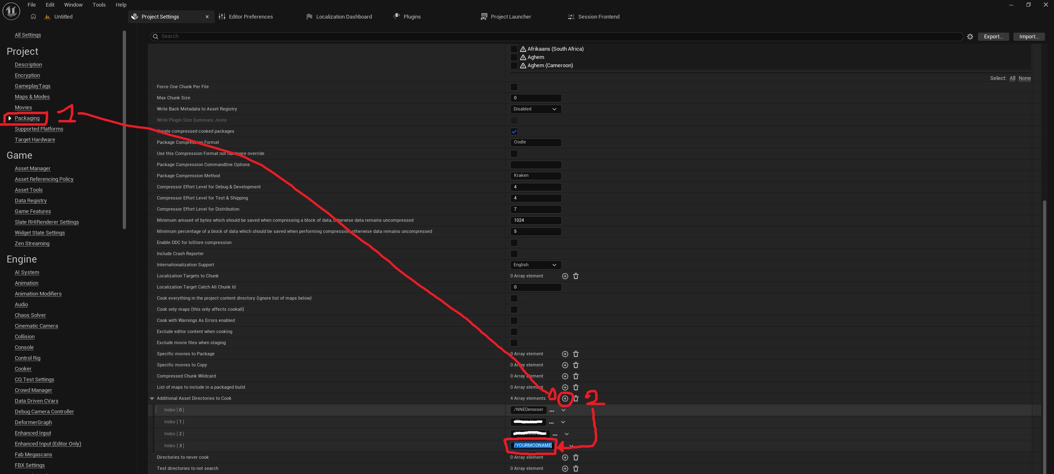Screen dimensions: 1054x474
Task: Add element to Test directories to not search
Action: click(565, 469)
